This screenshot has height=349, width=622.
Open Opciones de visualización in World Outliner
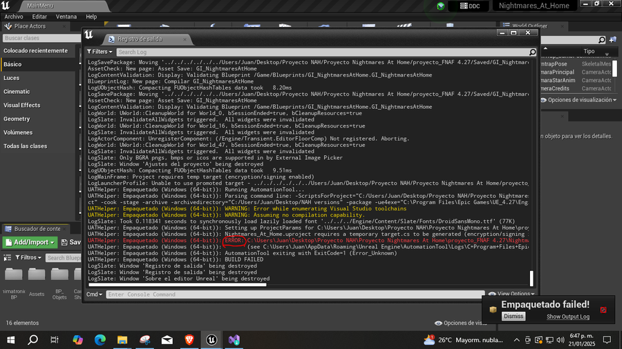click(x=578, y=100)
